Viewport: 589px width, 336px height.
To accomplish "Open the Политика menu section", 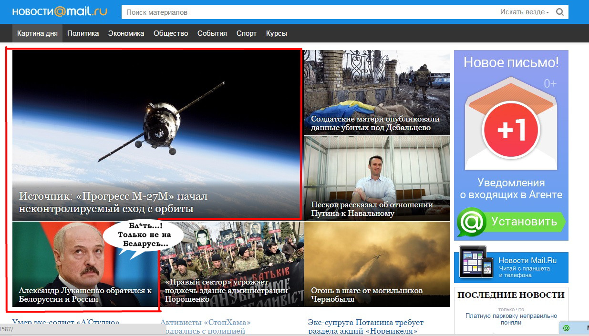I will [83, 33].
